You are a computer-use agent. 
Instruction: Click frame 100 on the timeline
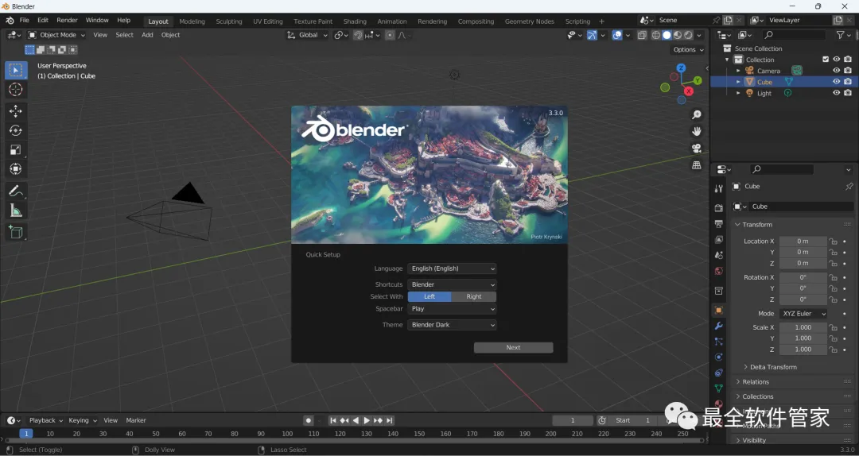tap(287, 434)
